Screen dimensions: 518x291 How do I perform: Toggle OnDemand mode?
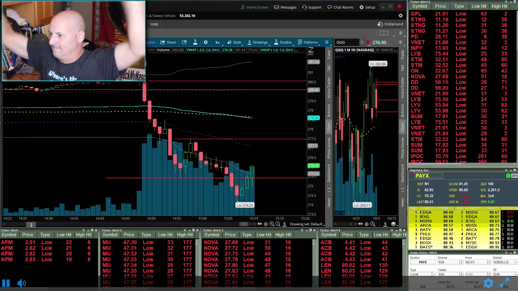pyautogui.click(x=390, y=24)
